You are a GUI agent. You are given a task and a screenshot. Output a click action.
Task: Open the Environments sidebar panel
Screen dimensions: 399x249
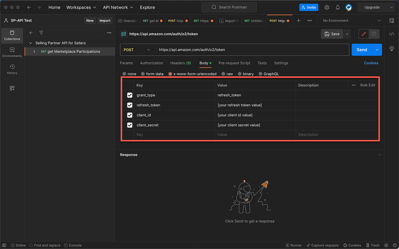pyautogui.click(x=12, y=52)
